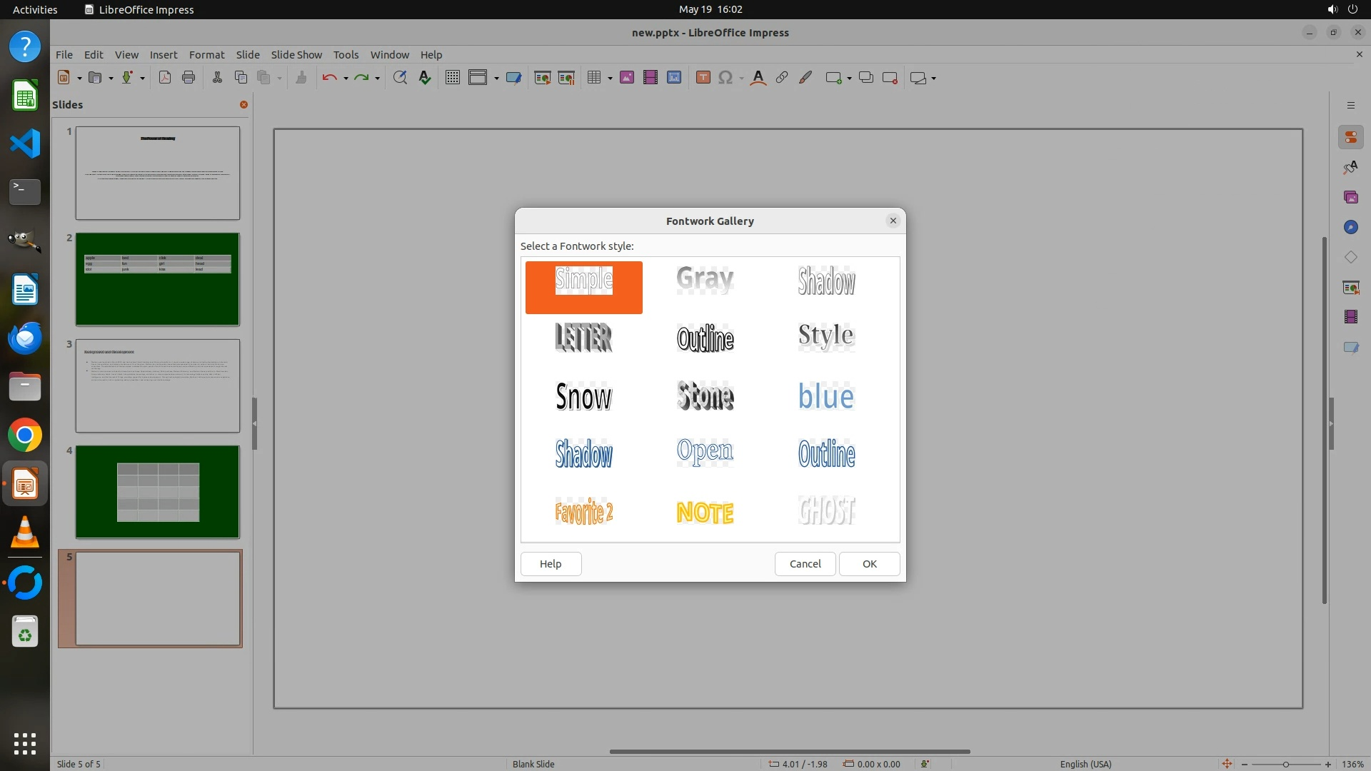1371x771 pixels.
Task: Open the Slide Show menu
Action: click(x=296, y=54)
